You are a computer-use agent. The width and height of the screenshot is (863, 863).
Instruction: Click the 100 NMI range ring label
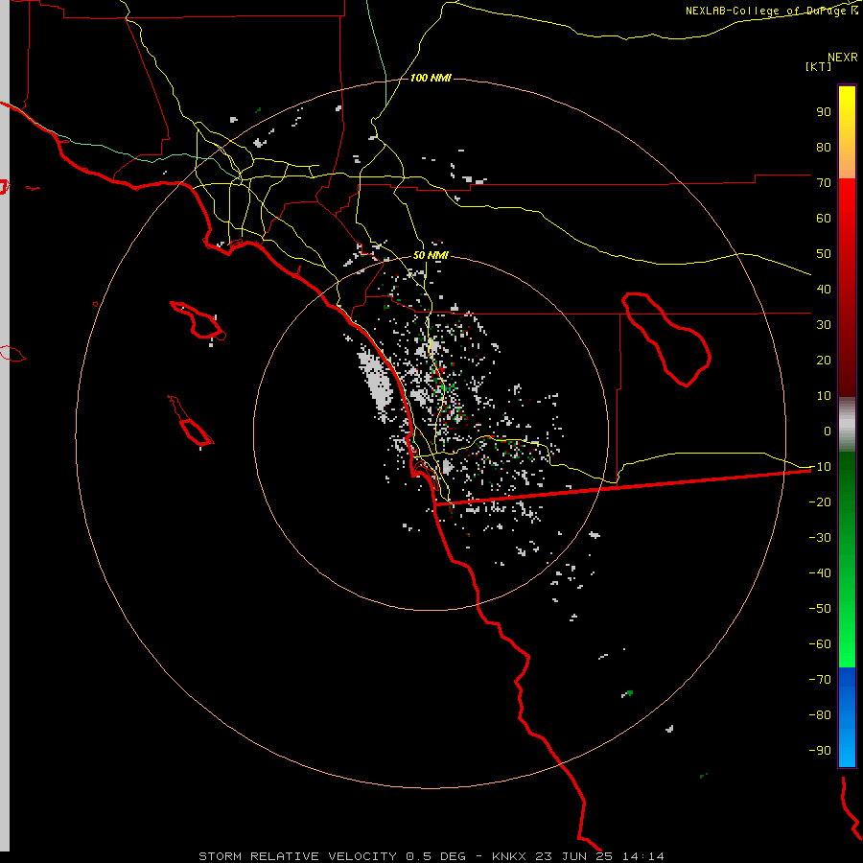click(431, 79)
